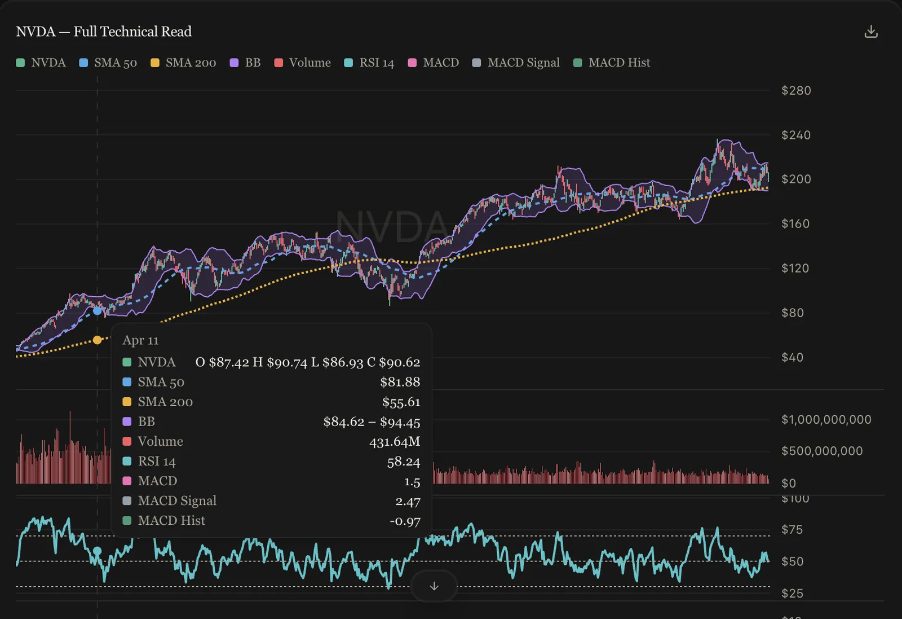Screen dimensions: 902x619
Task: Click the purple BB swatch in the legend
Action: 234,63
